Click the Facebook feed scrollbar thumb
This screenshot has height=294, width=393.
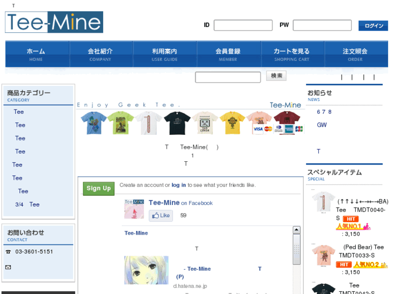296,249
